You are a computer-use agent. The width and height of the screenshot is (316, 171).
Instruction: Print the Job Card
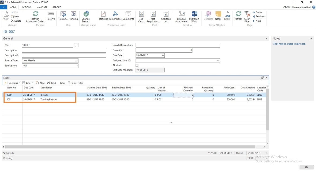click(x=141, y=14)
